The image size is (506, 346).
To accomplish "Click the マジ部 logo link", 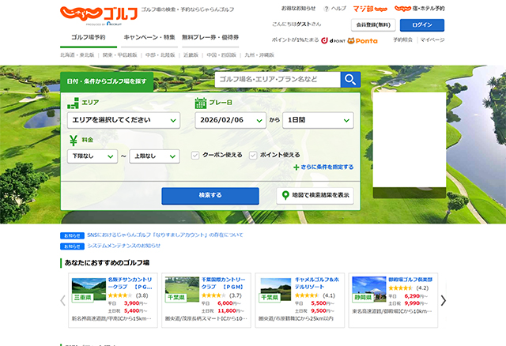I will click(369, 9).
